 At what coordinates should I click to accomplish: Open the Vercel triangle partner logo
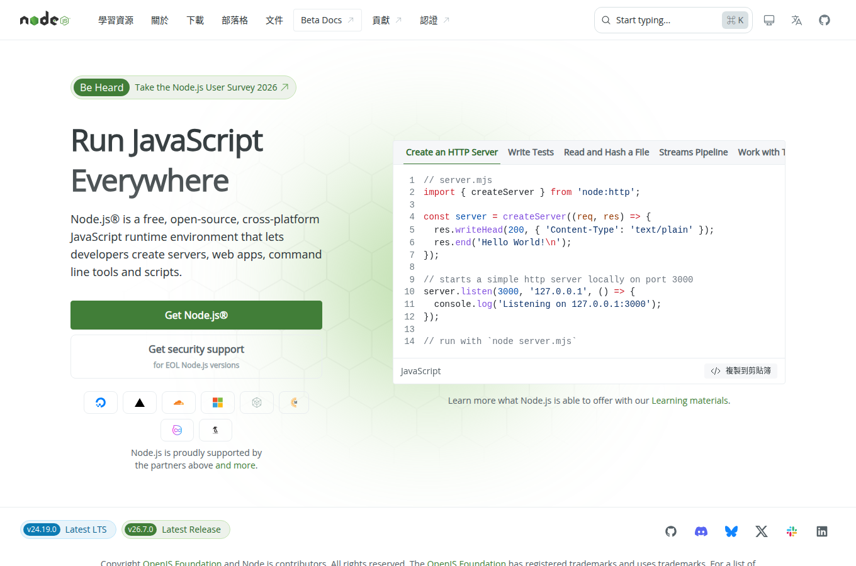point(140,402)
